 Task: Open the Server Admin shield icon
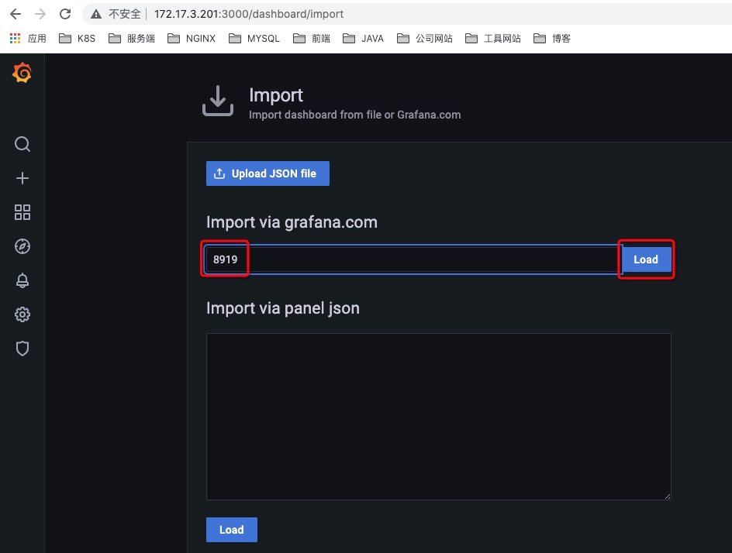[22, 349]
